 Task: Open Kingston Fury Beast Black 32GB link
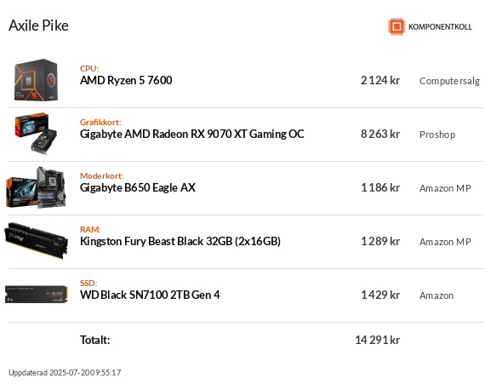(x=180, y=241)
